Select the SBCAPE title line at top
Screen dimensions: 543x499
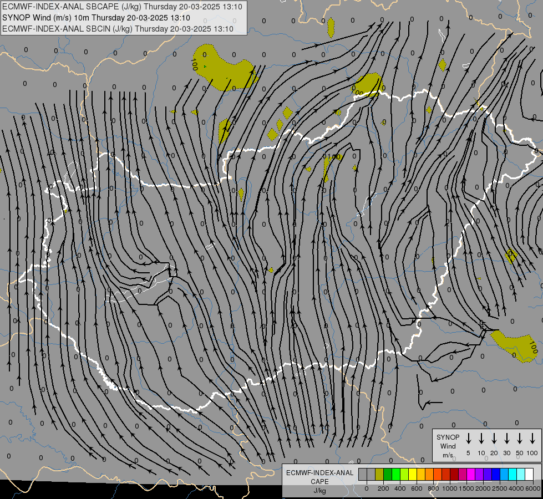click(122, 7)
